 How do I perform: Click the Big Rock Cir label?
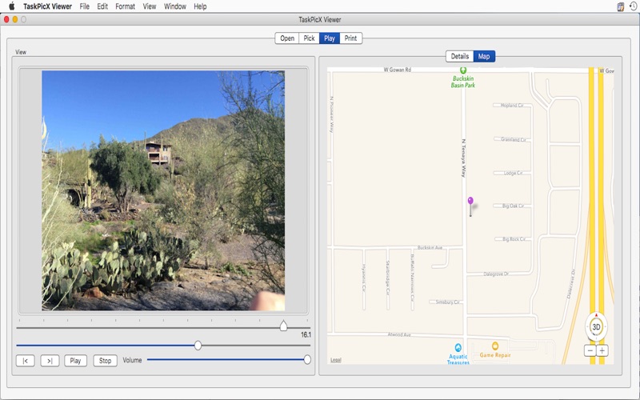coord(514,239)
